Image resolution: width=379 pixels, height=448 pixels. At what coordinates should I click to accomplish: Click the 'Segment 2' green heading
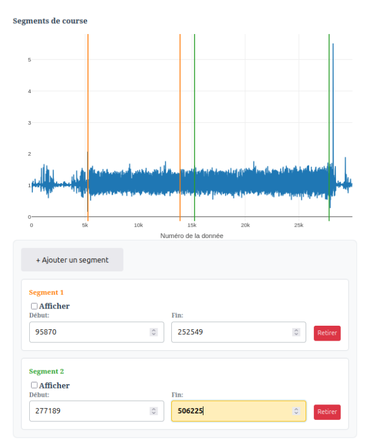coord(47,371)
